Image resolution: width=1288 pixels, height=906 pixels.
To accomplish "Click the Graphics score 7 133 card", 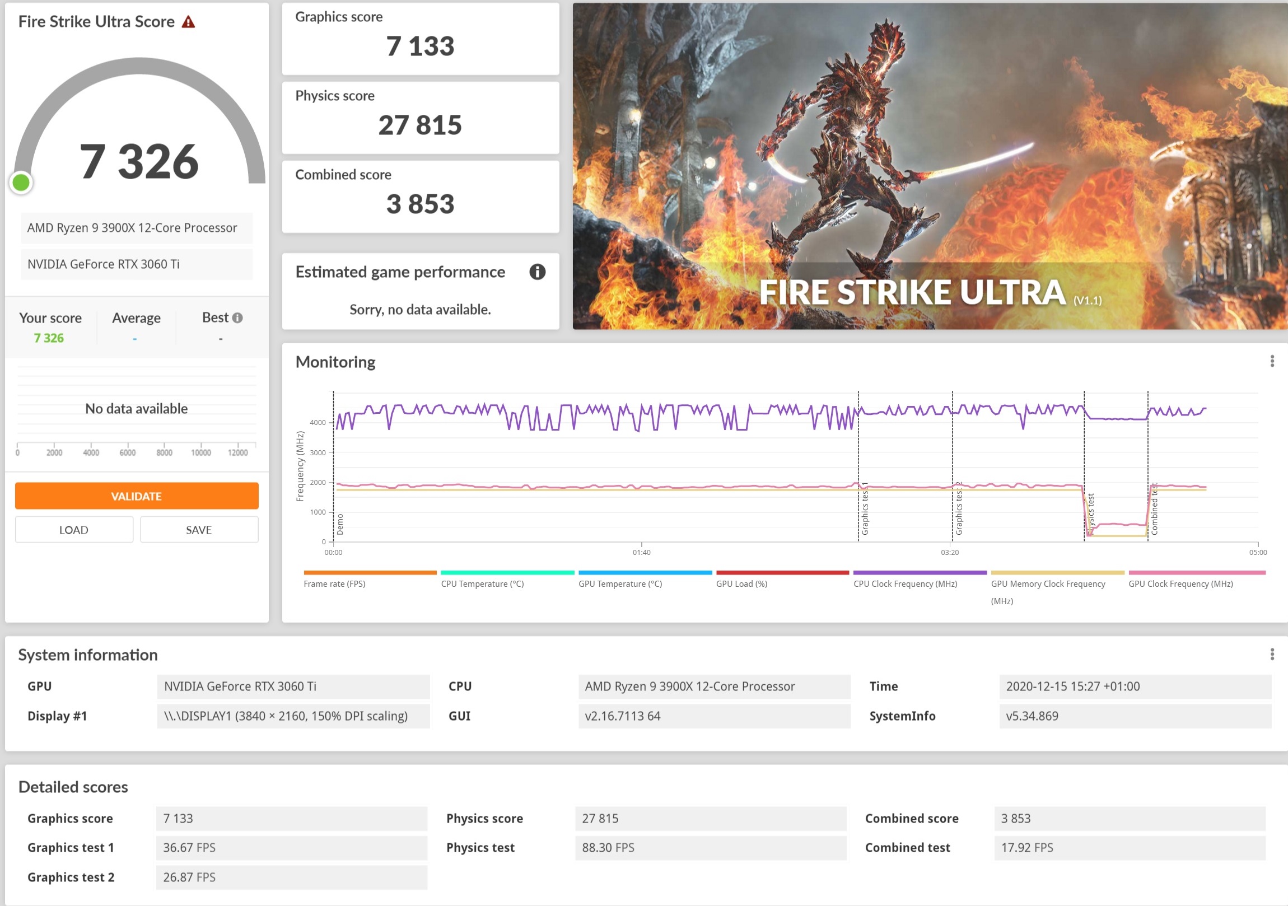I will tap(421, 39).
